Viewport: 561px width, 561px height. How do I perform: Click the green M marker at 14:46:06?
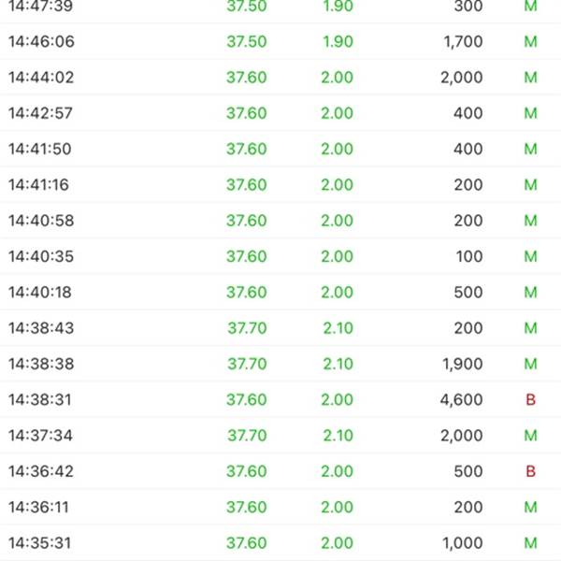tap(530, 41)
